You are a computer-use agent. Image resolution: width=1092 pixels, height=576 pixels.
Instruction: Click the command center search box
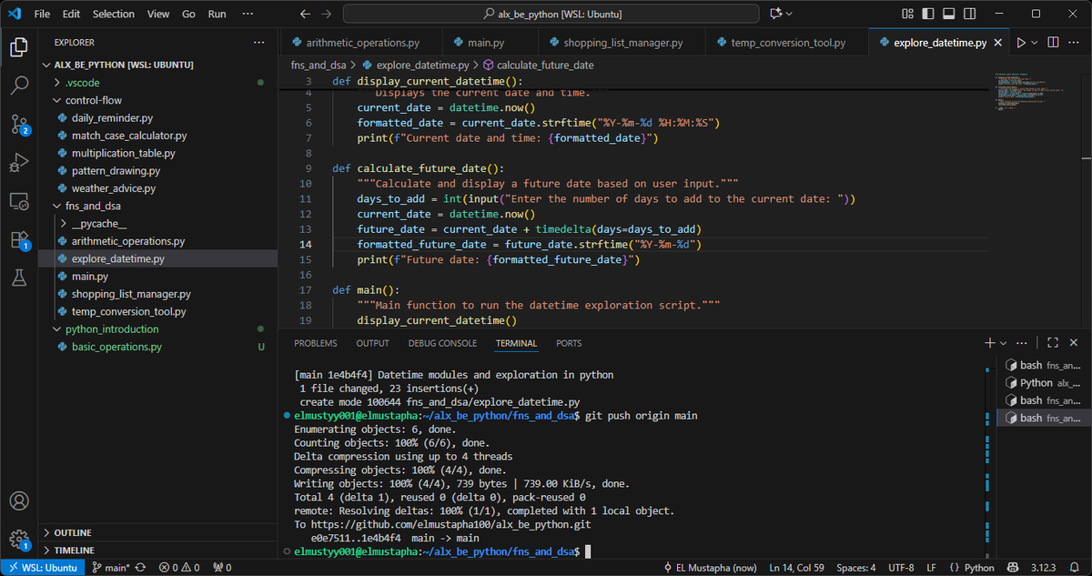[x=552, y=15]
